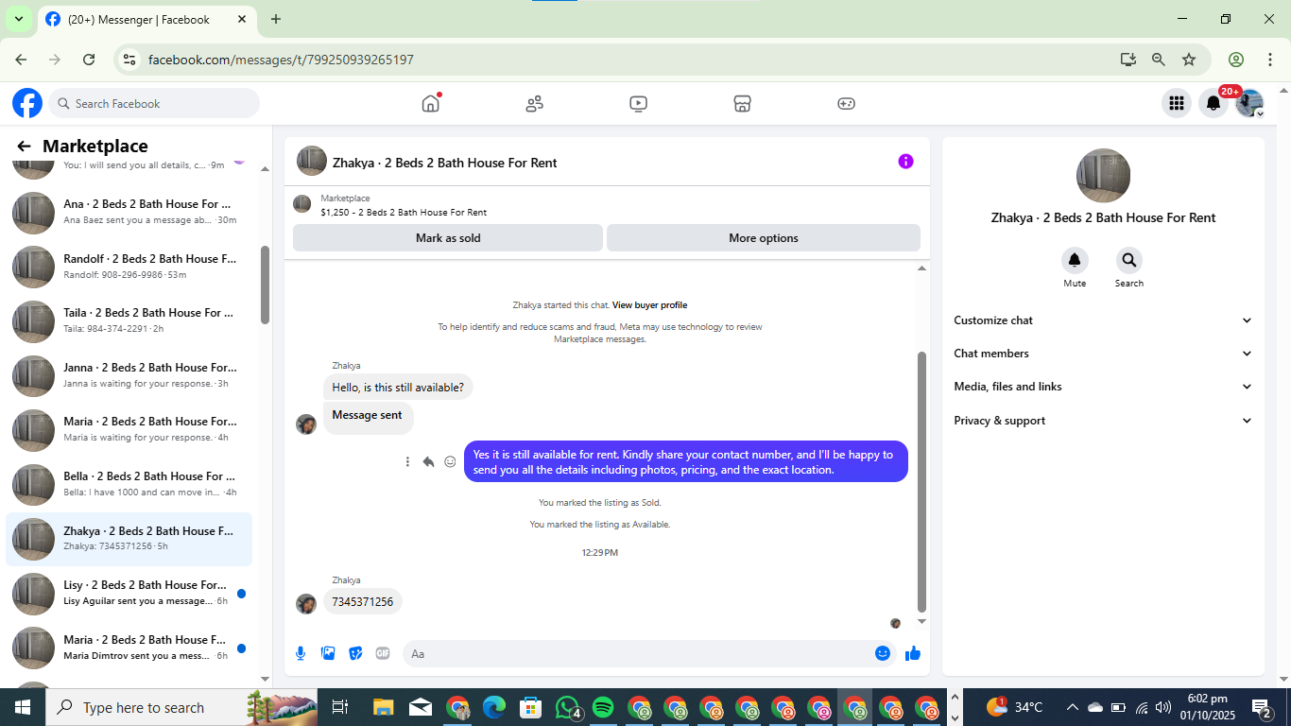
Task: Open the Video/Watch icon
Action: pos(639,103)
